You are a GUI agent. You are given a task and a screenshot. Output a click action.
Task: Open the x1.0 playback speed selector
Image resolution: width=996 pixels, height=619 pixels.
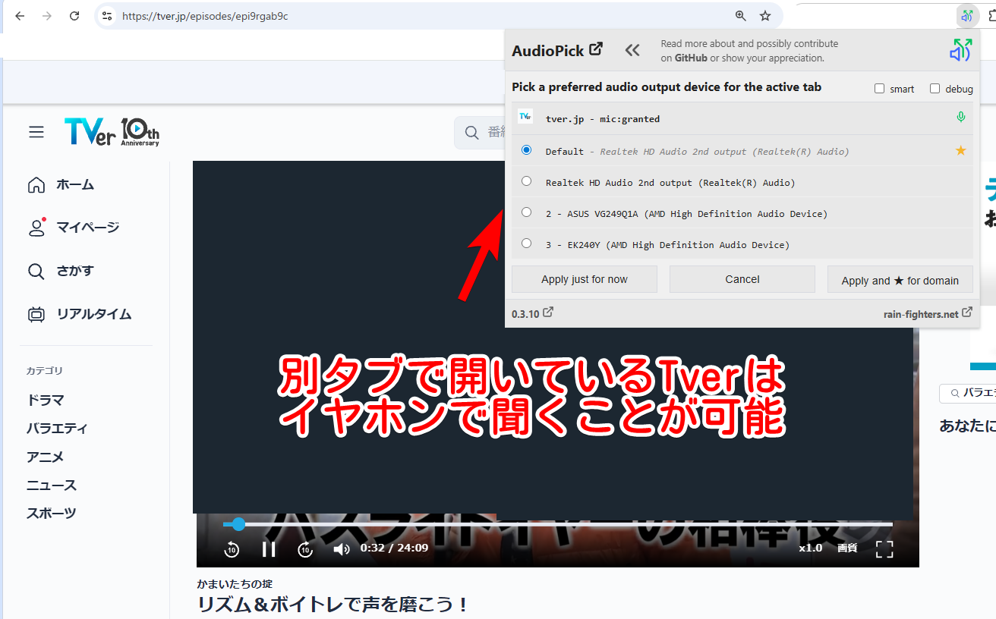coord(809,548)
